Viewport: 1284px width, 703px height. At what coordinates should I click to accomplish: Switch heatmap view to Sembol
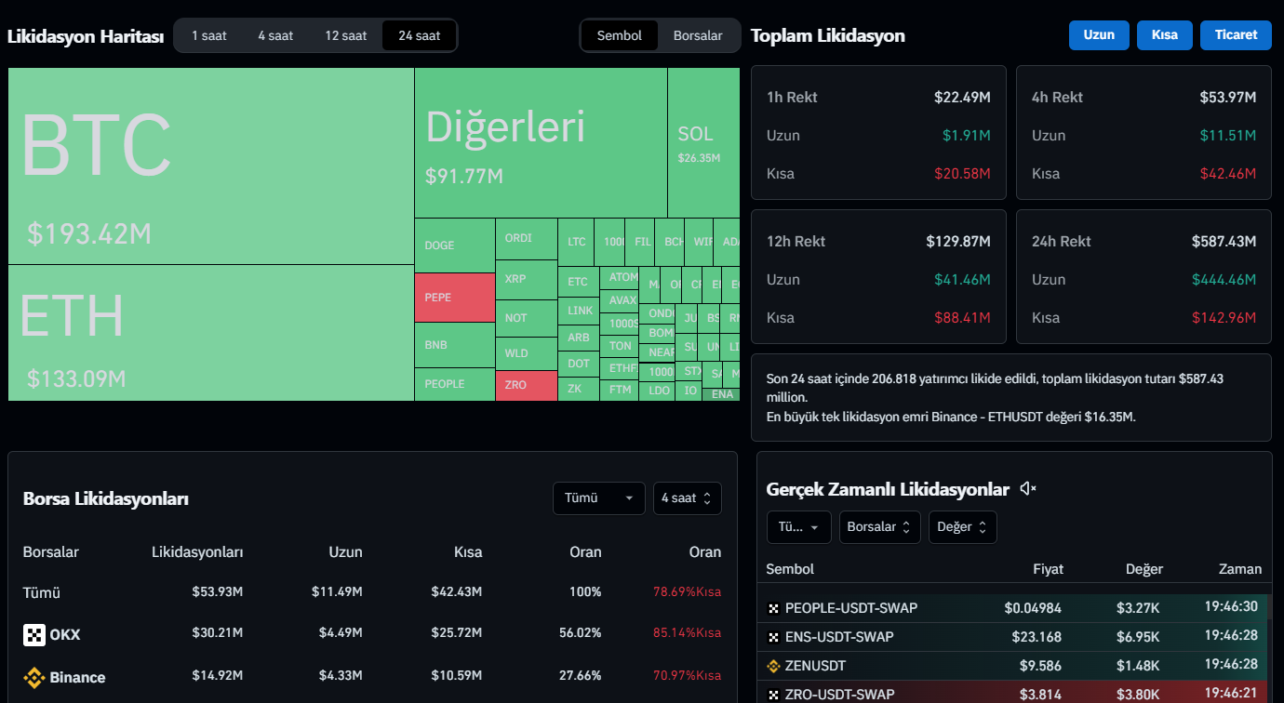(x=620, y=35)
